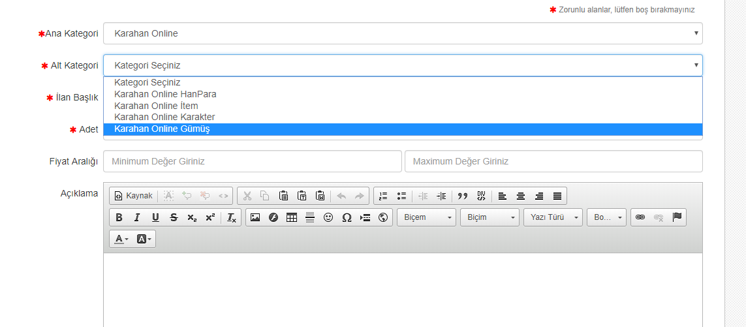Click Paste as plain text icon
Image resolution: width=746 pixels, height=327 pixels.
(302, 196)
